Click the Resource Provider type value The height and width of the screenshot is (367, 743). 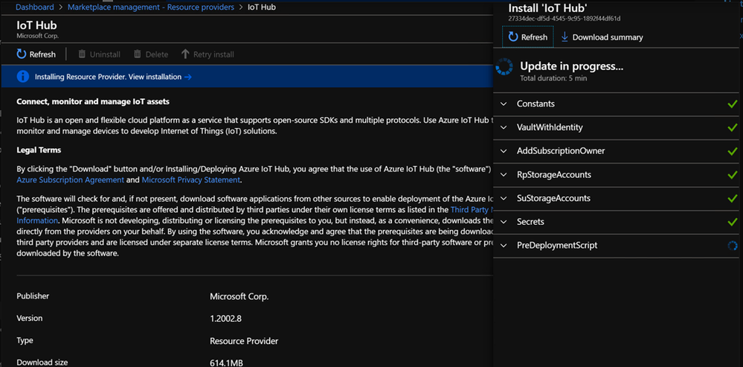[244, 341]
